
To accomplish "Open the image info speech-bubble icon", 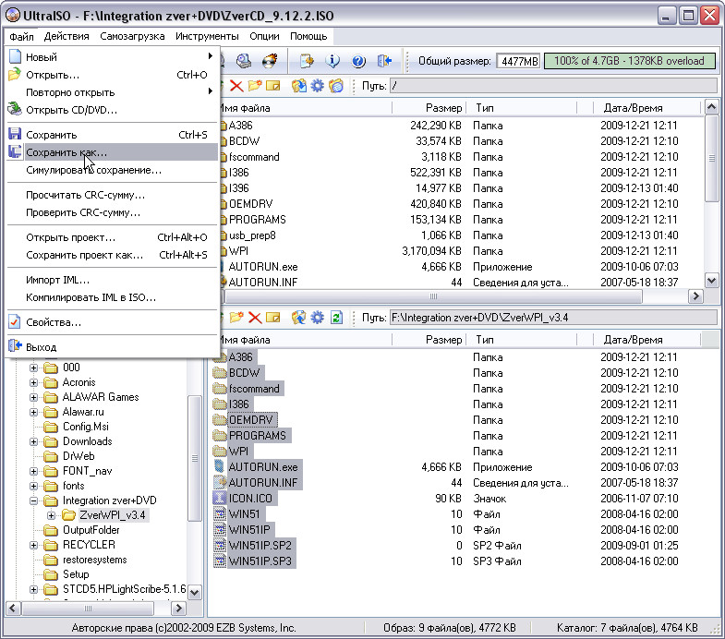I will (x=332, y=61).
